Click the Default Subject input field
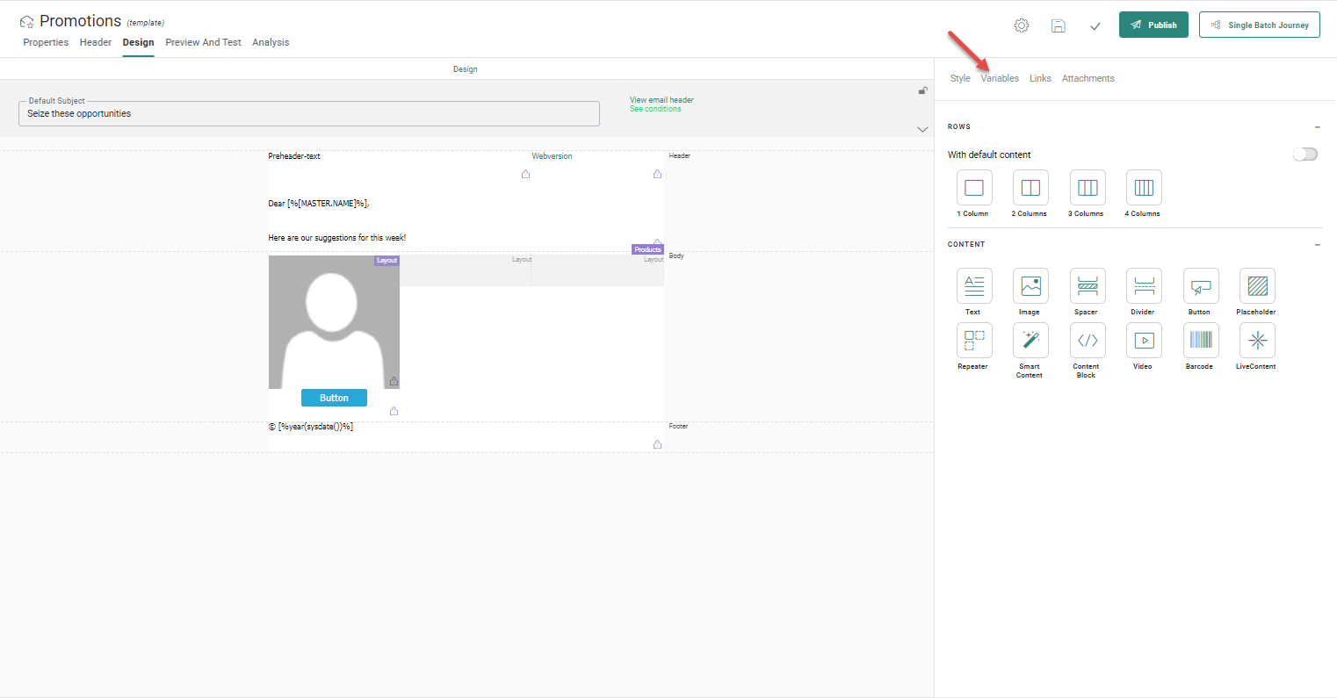This screenshot has height=698, width=1337. tap(308, 113)
